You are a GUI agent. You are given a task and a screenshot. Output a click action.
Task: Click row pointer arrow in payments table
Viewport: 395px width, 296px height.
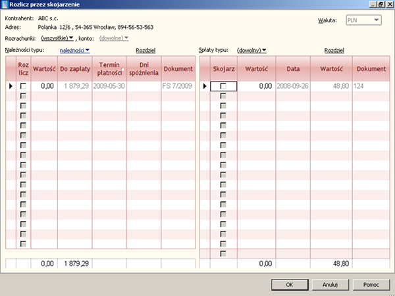[204, 86]
